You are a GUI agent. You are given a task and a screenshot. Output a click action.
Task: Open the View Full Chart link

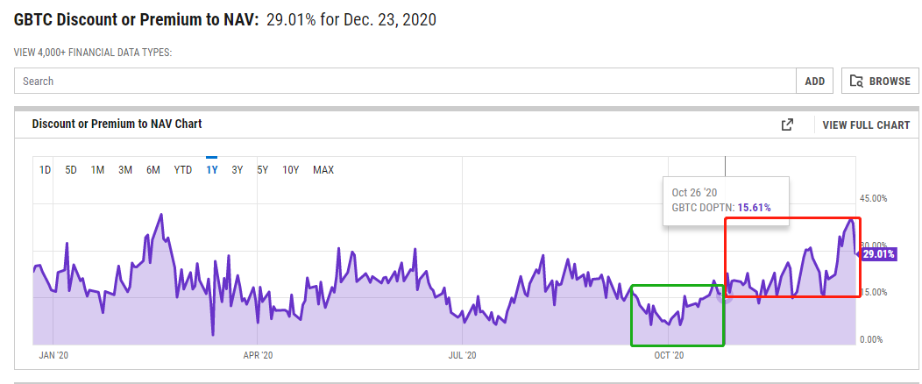click(866, 124)
